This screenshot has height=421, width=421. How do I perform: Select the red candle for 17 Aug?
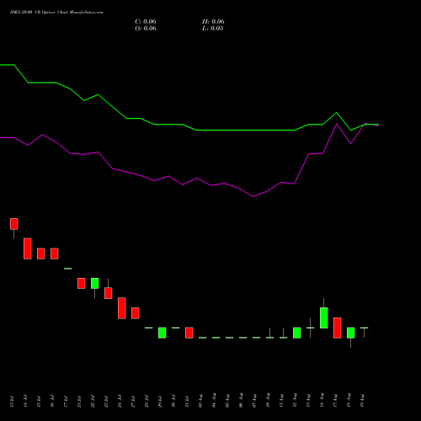337,328
